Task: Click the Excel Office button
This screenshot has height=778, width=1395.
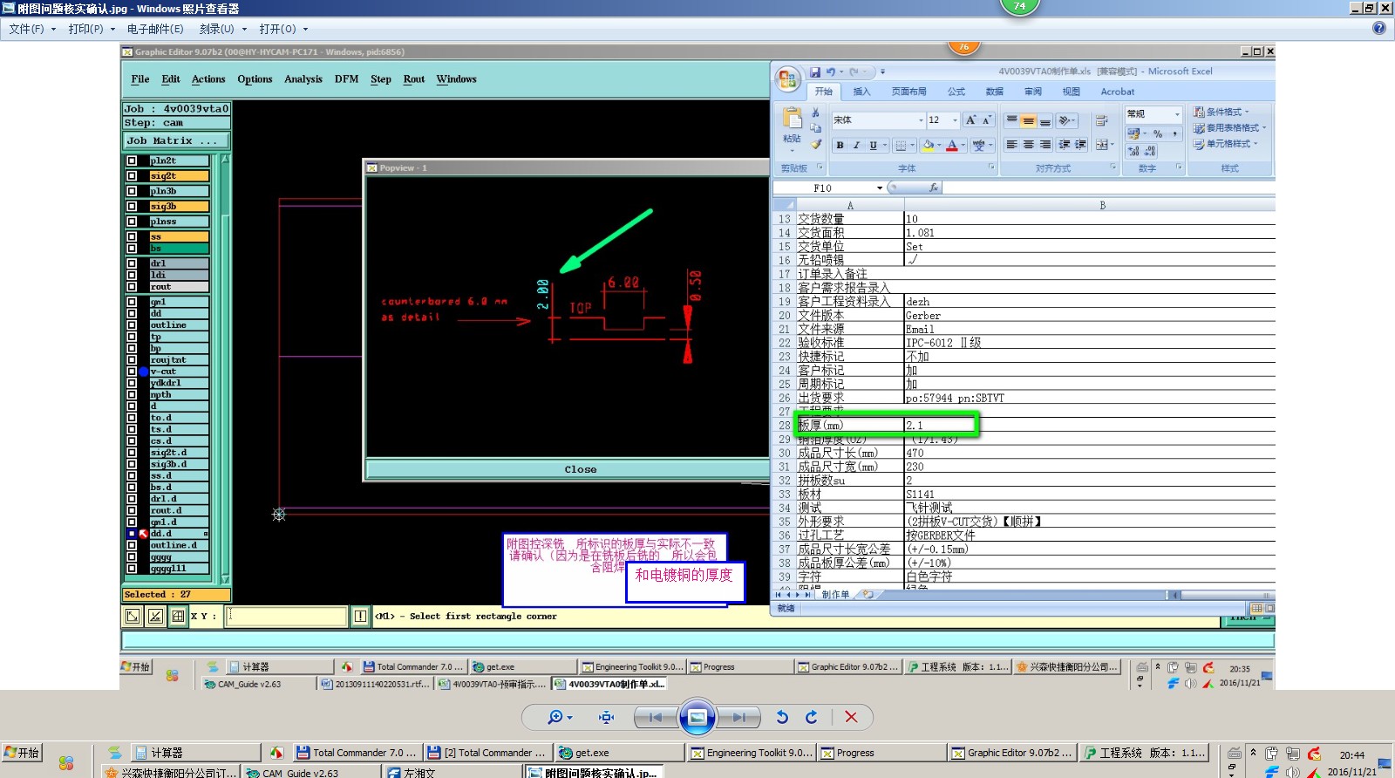Action: click(788, 80)
